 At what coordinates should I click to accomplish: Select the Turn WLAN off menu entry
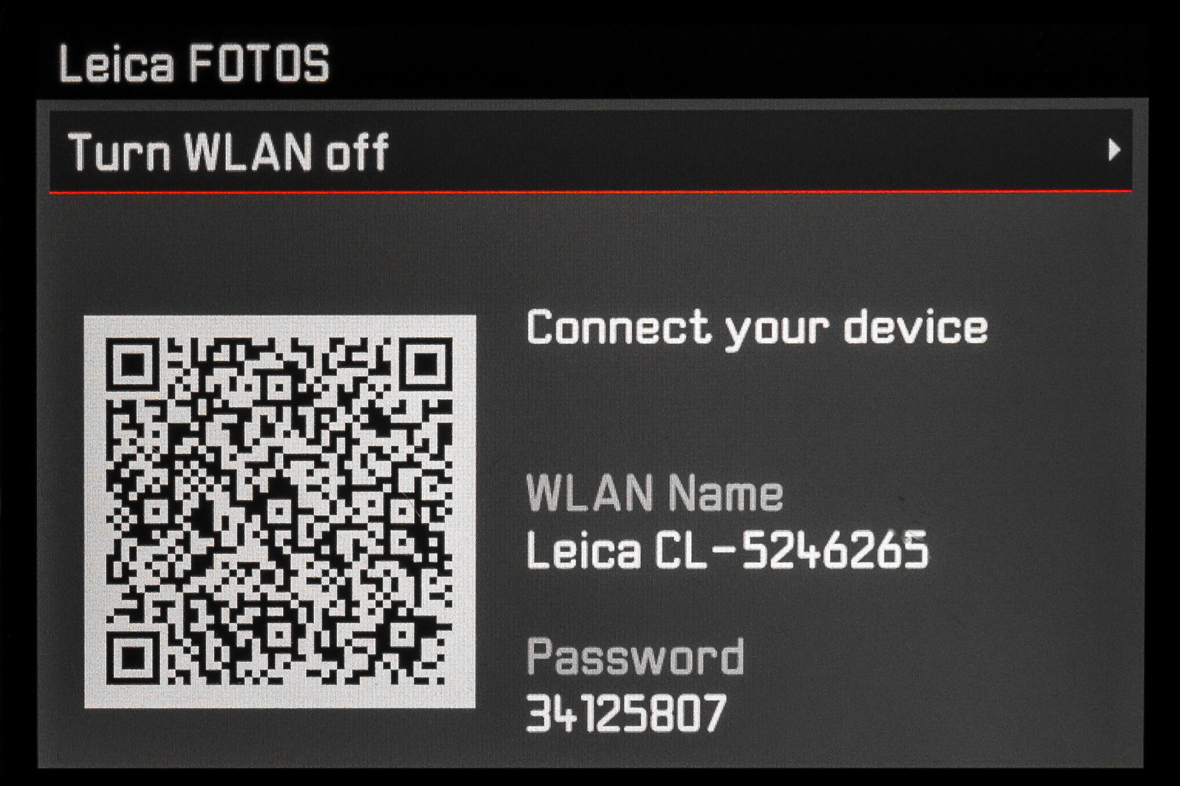[x=591, y=150]
